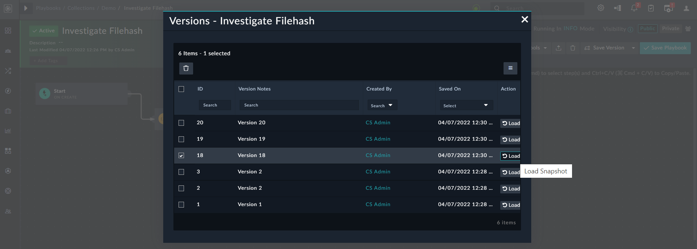Screen dimensions: 697x249
Task: Click the play icon in top bar
Action: [26, 8]
